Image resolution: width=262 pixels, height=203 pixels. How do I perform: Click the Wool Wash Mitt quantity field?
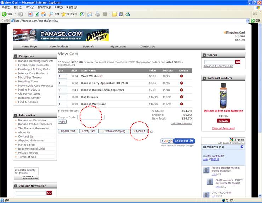pos(63,76)
